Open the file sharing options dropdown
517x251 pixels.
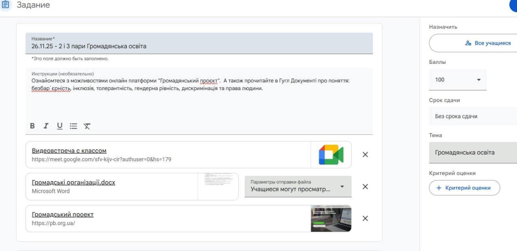pyautogui.click(x=298, y=186)
